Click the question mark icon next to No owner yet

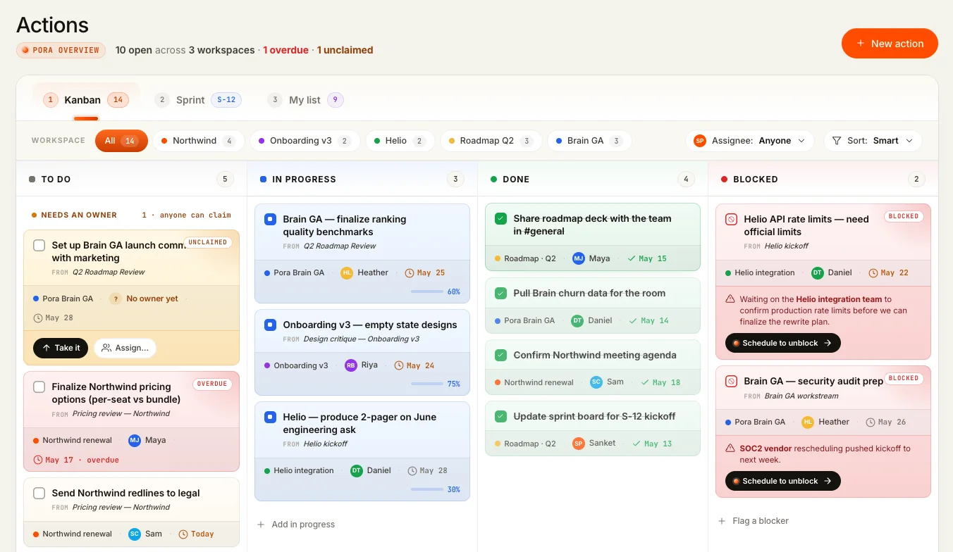[x=116, y=299]
